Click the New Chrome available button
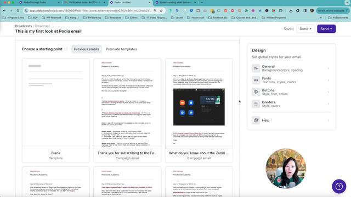351x197 pixels. (x=332, y=10)
